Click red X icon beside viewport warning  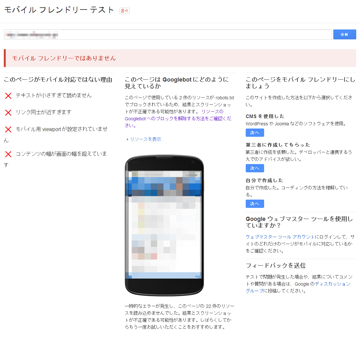pyautogui.click(x=8, y=129)
